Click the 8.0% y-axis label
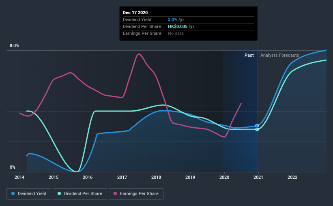Image resolution: width=333 pixels, height=206 pixels. pos(14,46)
